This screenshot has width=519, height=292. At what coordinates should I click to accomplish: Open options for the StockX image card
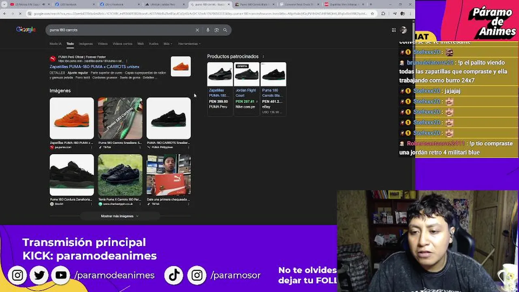coord(92,204)
